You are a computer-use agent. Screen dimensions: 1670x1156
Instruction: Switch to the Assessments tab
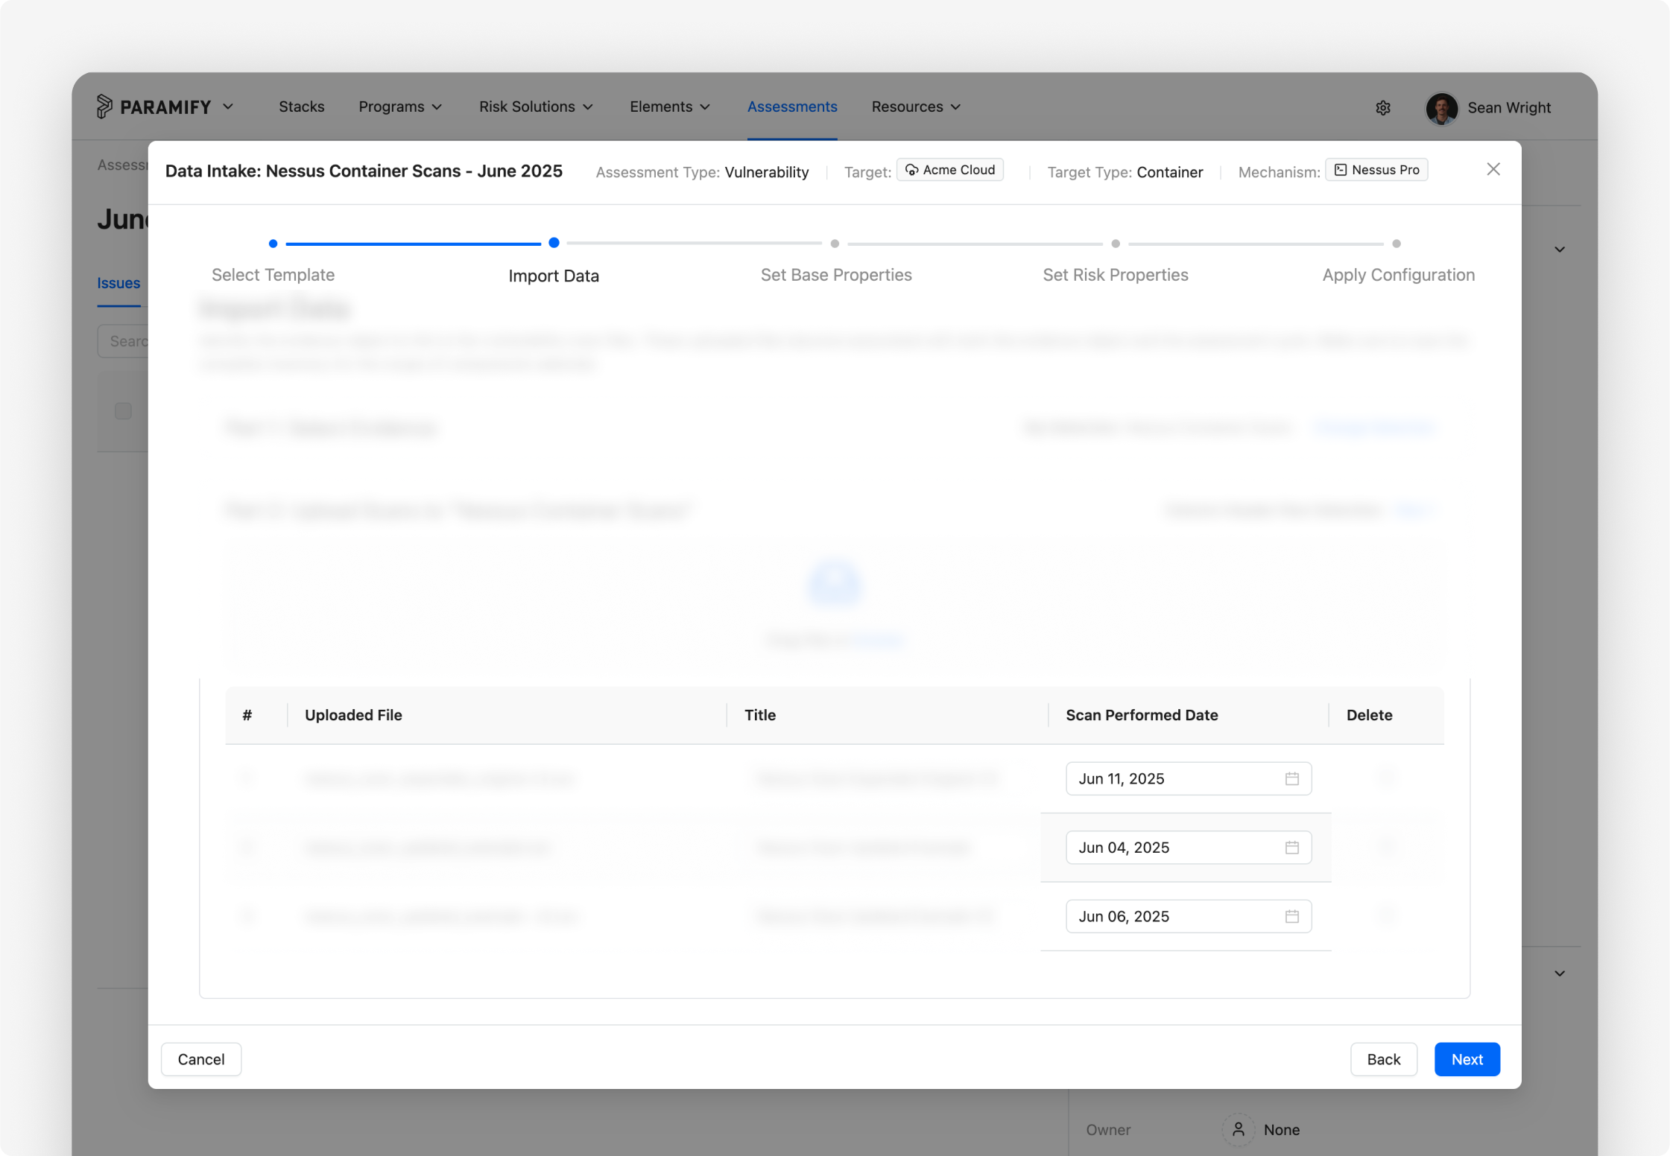(x=791, y=107)
